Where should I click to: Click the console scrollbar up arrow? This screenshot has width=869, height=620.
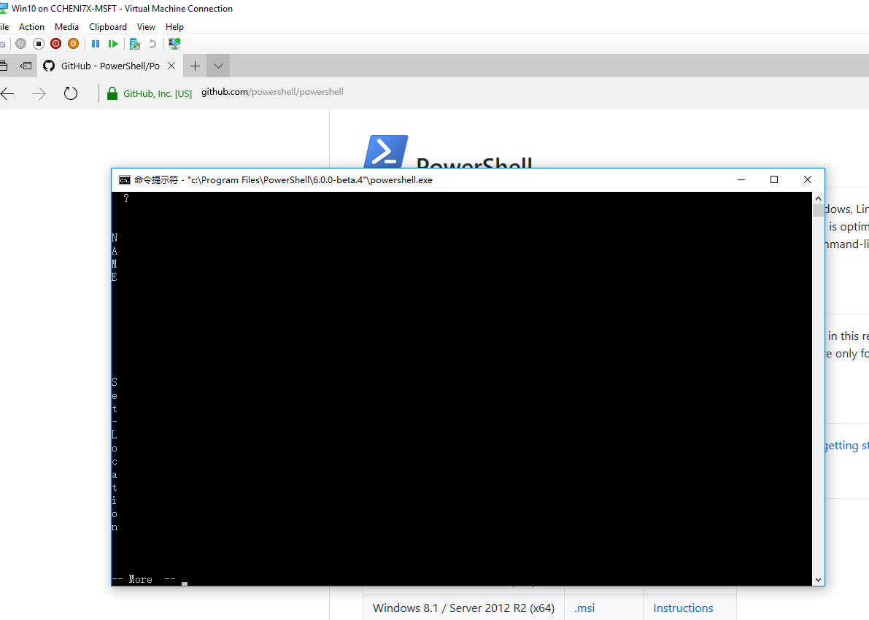point(818,198)
